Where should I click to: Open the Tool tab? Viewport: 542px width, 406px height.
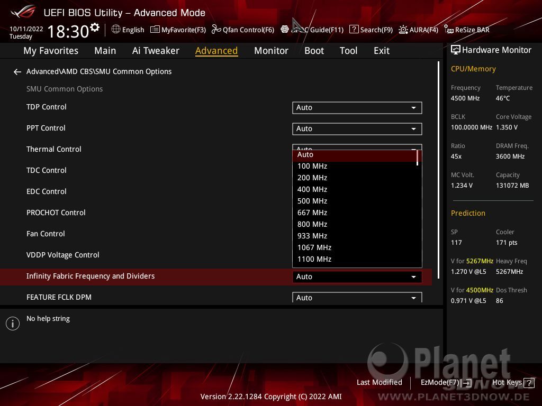(348, 51)
